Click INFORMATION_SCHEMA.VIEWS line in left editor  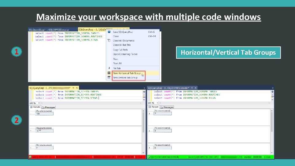pyautogui.click(x=67, y=98)
